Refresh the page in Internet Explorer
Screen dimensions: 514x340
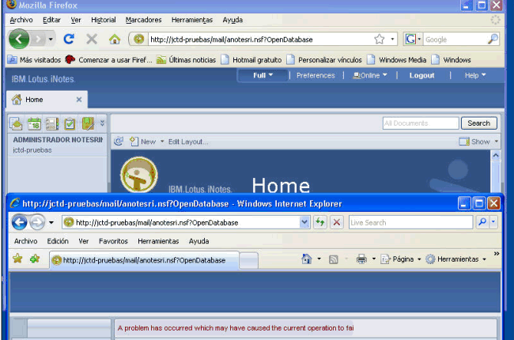point(320,223)
